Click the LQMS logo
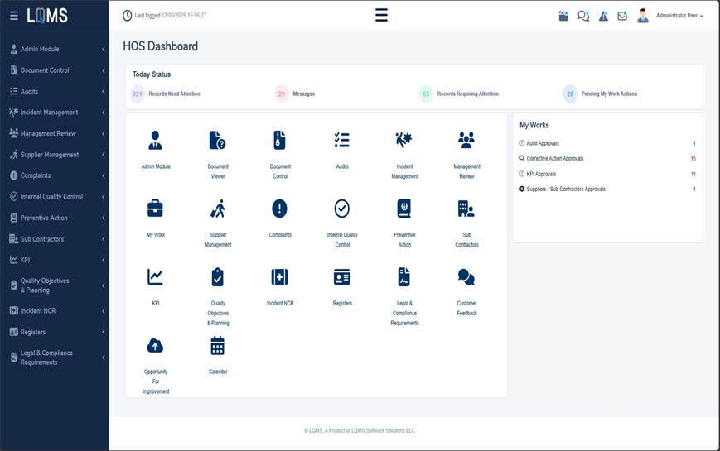 [47, 16]
